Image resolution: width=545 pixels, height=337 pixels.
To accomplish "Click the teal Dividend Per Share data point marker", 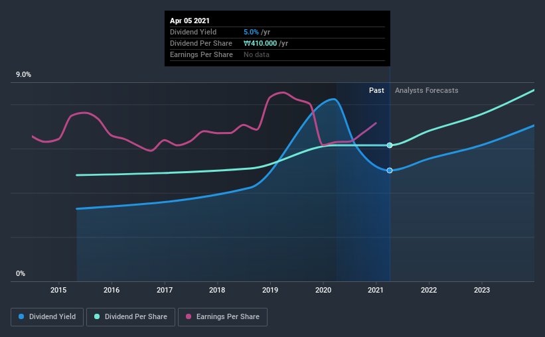I will tap(390, 145).
